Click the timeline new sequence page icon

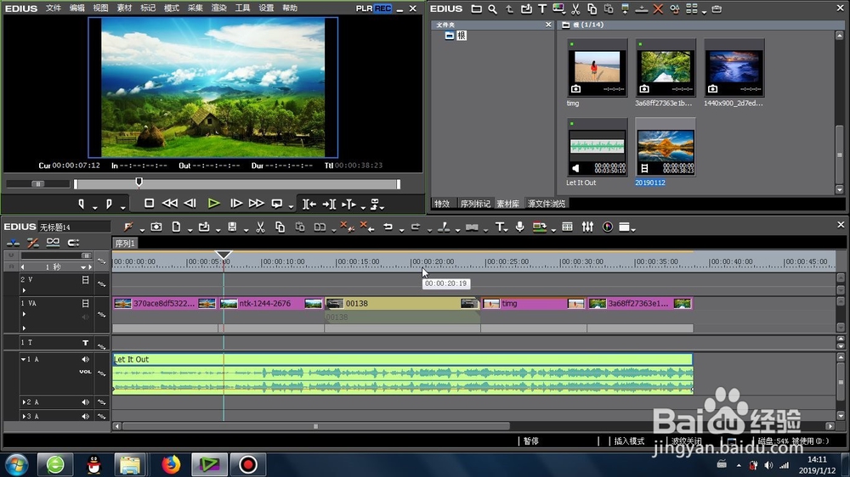176,227
